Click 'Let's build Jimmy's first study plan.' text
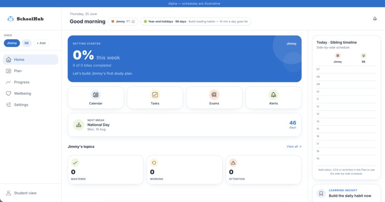Image resolution: width=385 pixels, height=202 pixels. tap(103, 73)
